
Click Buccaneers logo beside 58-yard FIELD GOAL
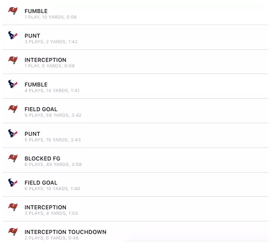point(13,109)
